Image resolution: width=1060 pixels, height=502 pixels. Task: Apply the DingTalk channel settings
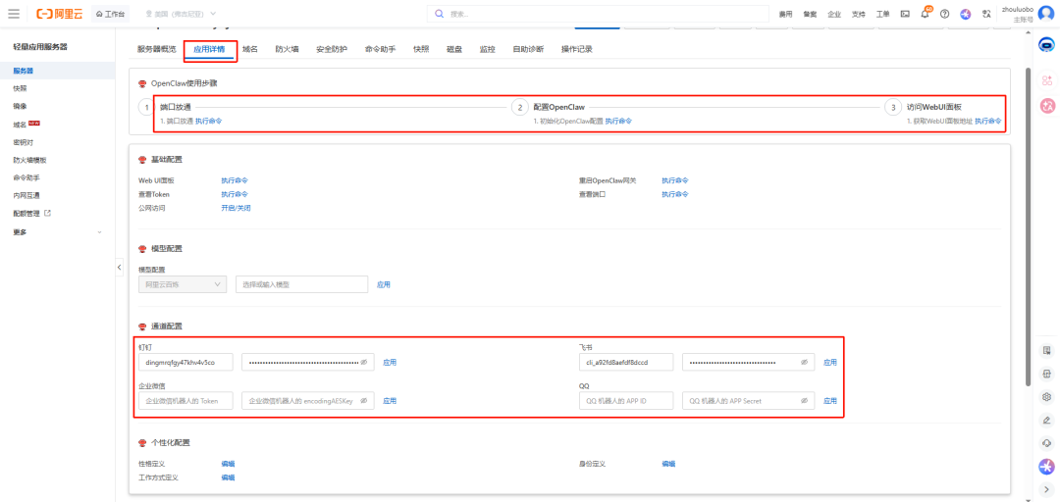pyautogui.click(x=390, y=362)
